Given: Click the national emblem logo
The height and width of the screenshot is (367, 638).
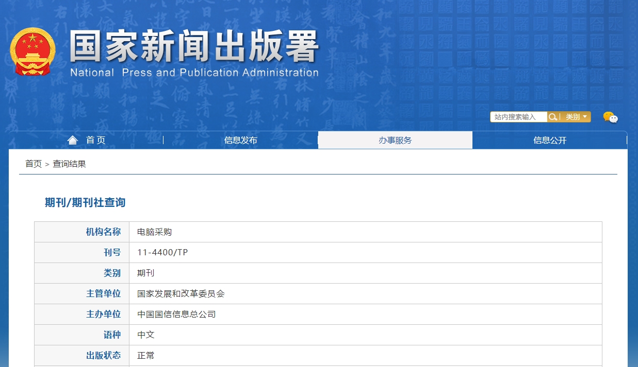Looking at the screenshot, I should (x=32, y=51).
